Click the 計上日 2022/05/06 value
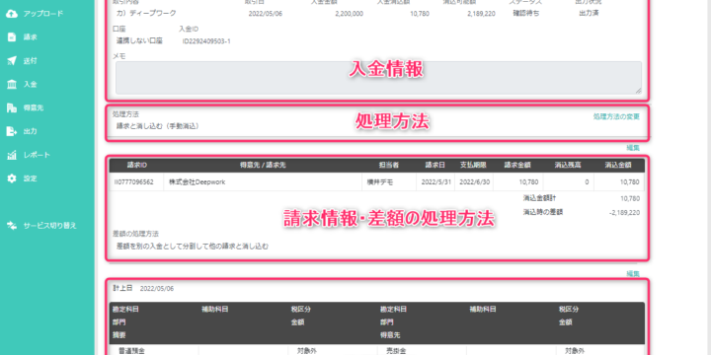711x355 pixels. [x=156, y=288]
